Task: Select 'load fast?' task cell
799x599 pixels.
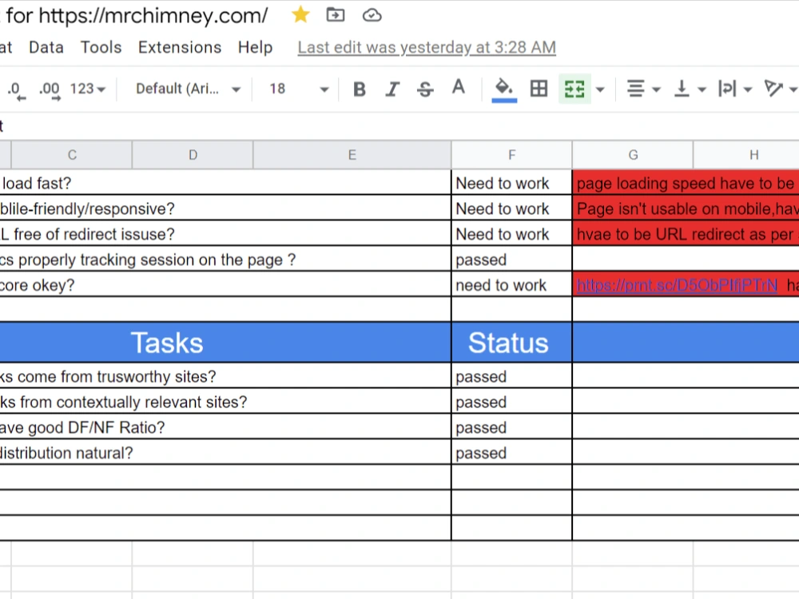Action: point(225,182)
